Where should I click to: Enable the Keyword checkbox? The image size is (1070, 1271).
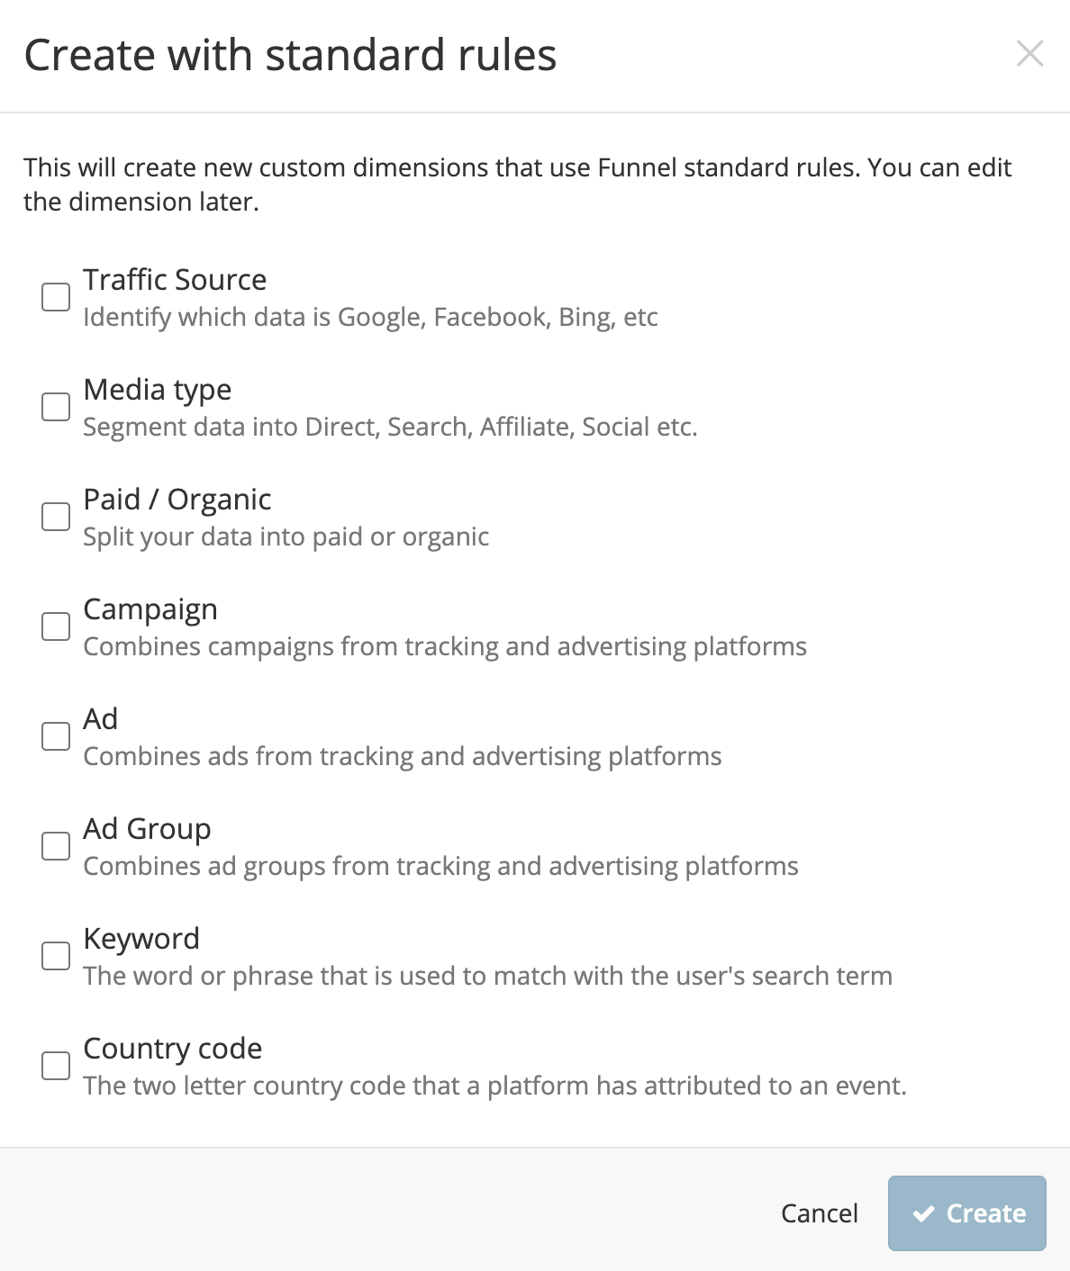[56, 956]
